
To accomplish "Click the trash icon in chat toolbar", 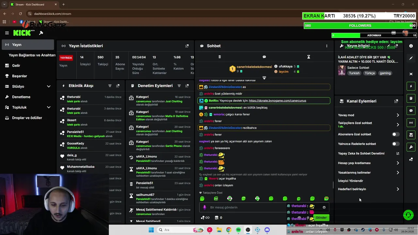I will [219, 57].
